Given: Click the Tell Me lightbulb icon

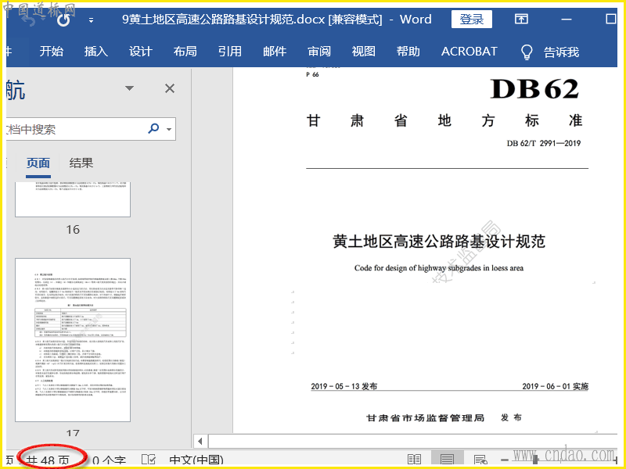Looking at the screenshot, I should 527,52.
